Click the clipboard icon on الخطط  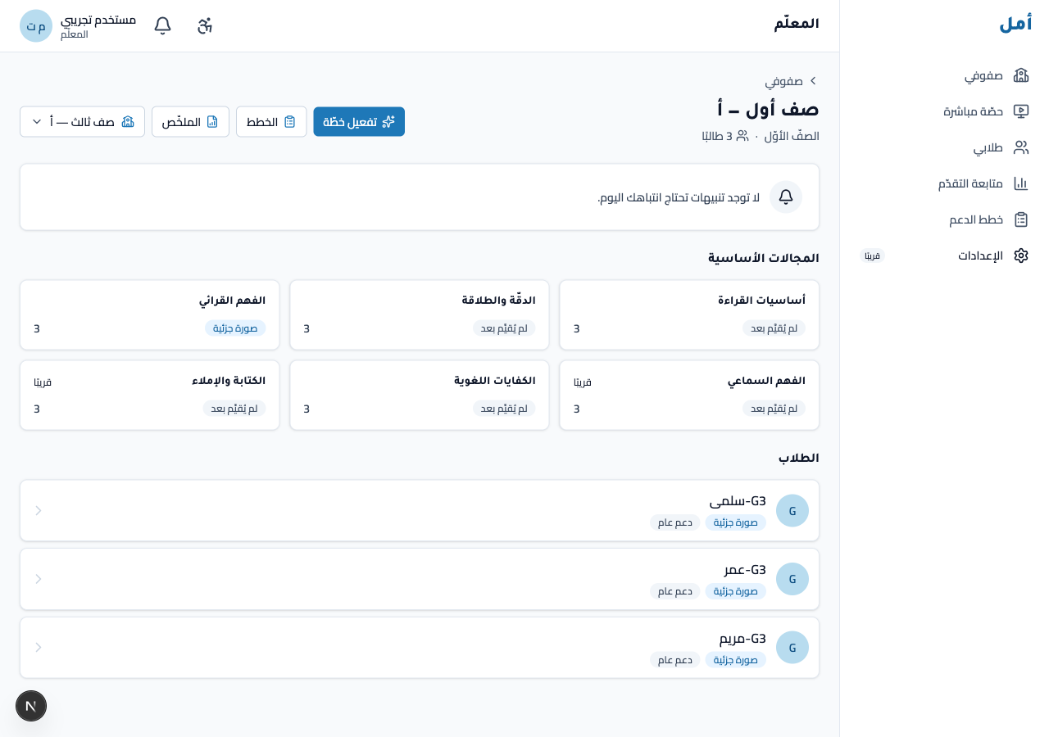[289, 121]
